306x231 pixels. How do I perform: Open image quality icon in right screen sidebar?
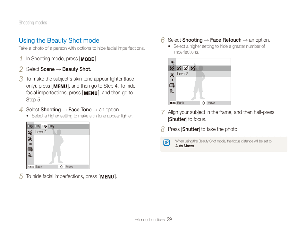[x=172, y=86]
